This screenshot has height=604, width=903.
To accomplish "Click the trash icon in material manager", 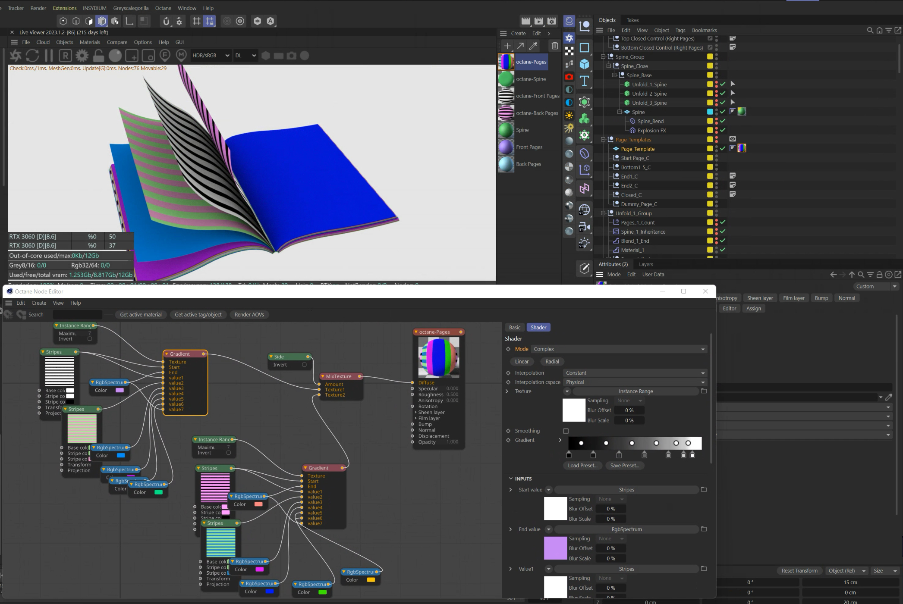I will (555, 46).
